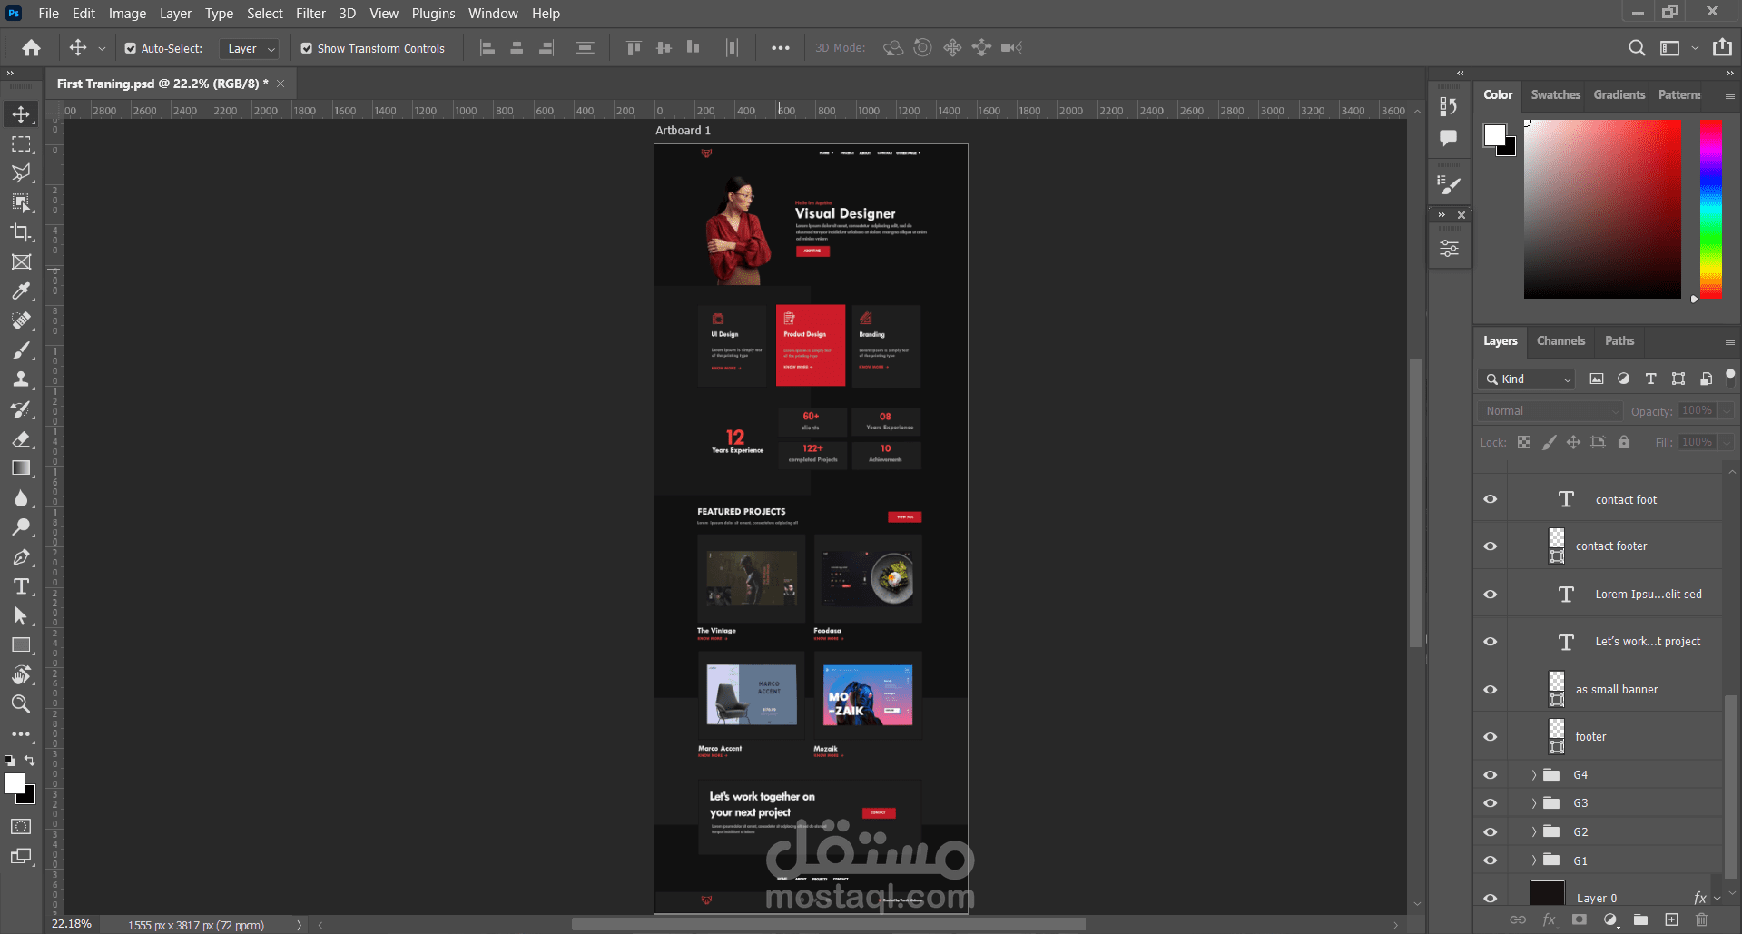
Task: Click the more options ellipsis in options bar
Action: [780, 48]
